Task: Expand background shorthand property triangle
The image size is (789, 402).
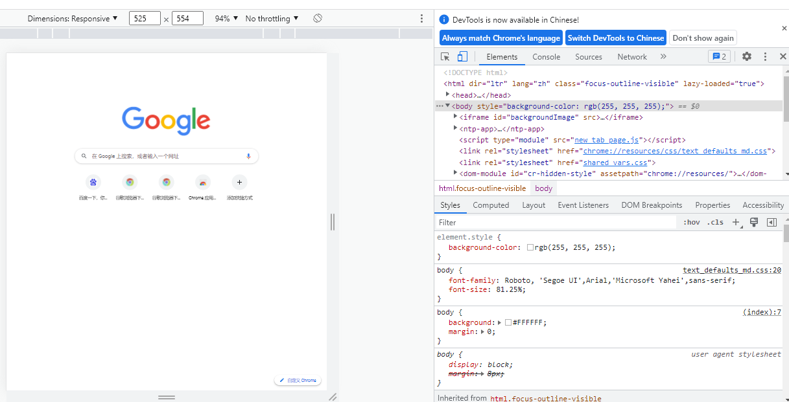Action: point(499,322)
